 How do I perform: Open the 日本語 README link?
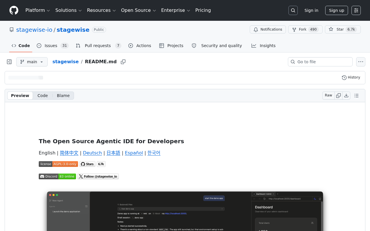pyautogui.click(x=113, y=153)
